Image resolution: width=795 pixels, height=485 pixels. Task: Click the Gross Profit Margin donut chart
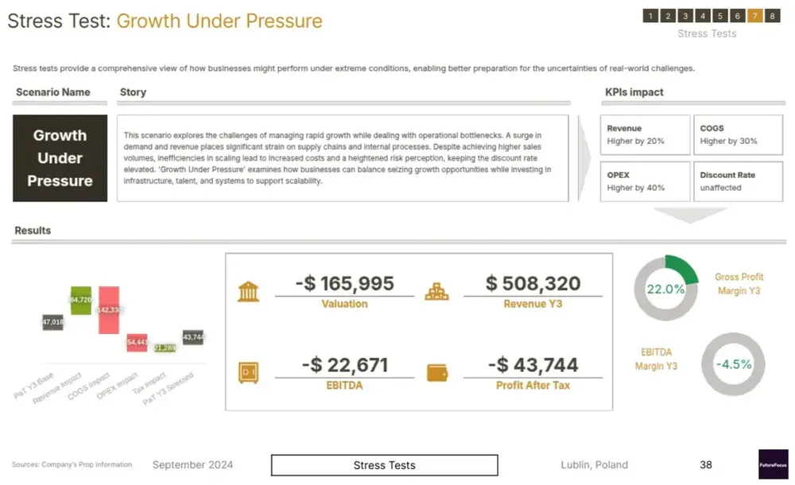tap(665, 289)
